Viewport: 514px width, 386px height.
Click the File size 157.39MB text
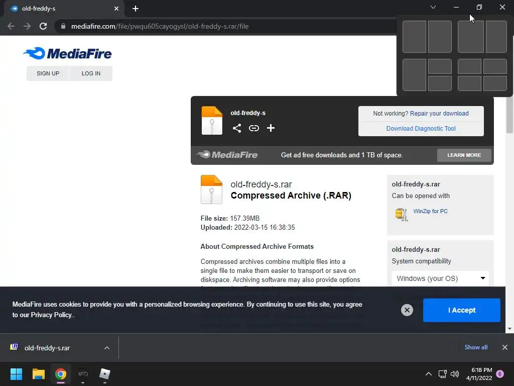[x=230, y=218]
